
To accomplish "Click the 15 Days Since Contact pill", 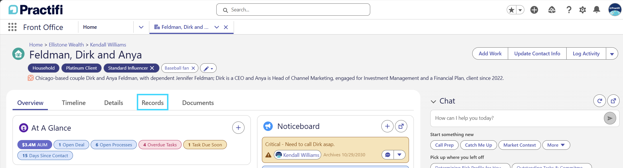I will coord(45,156).
